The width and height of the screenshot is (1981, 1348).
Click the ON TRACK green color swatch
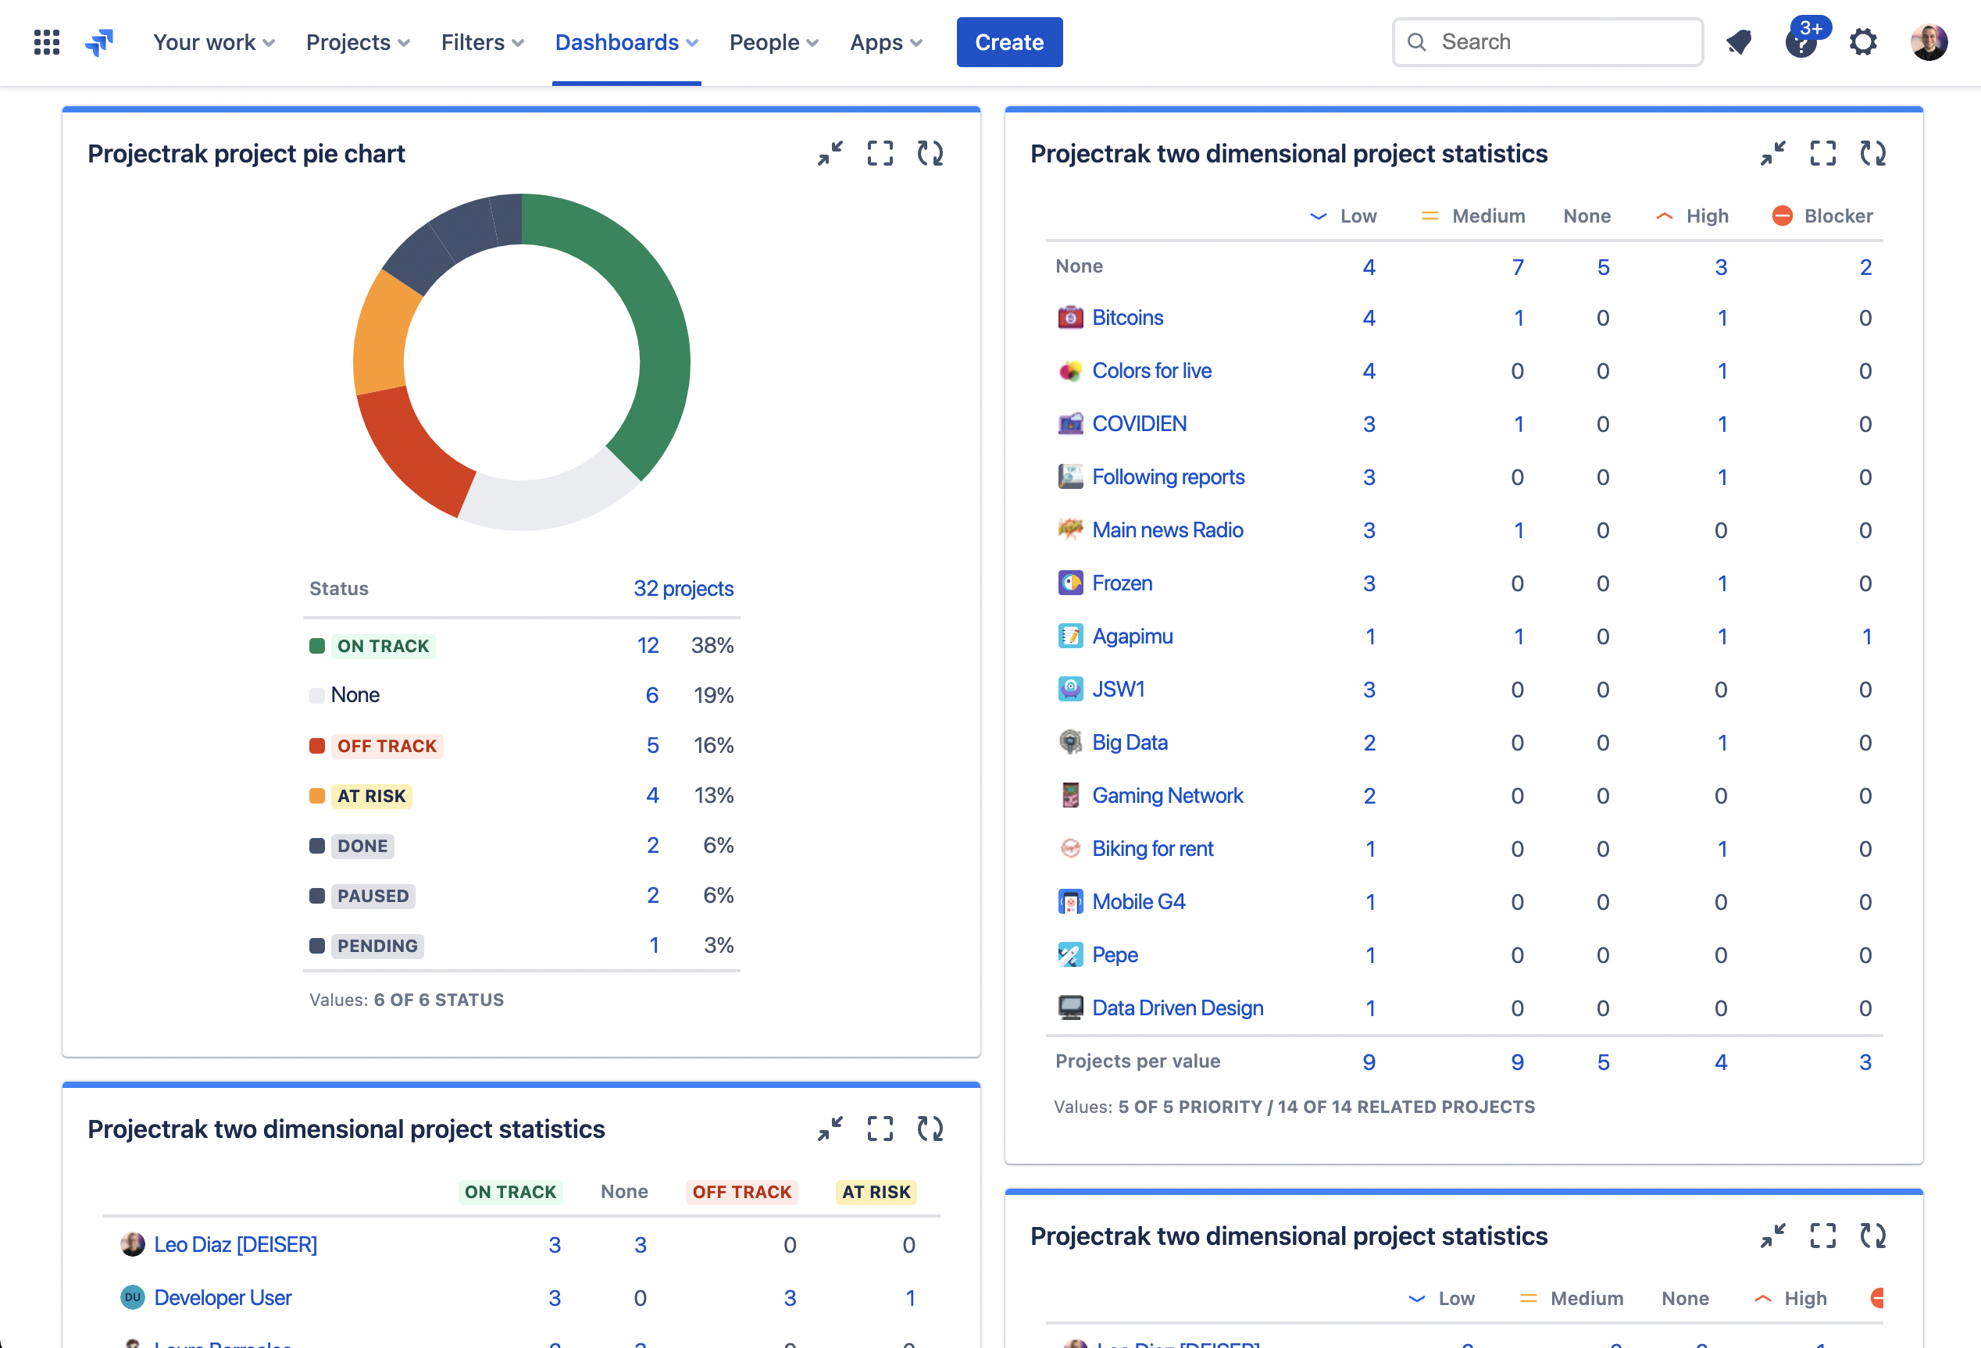coord(318,645)
